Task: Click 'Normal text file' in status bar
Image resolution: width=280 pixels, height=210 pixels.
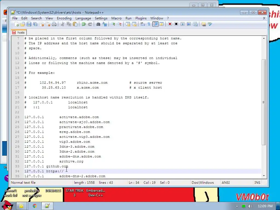Action: pos(23,182)
